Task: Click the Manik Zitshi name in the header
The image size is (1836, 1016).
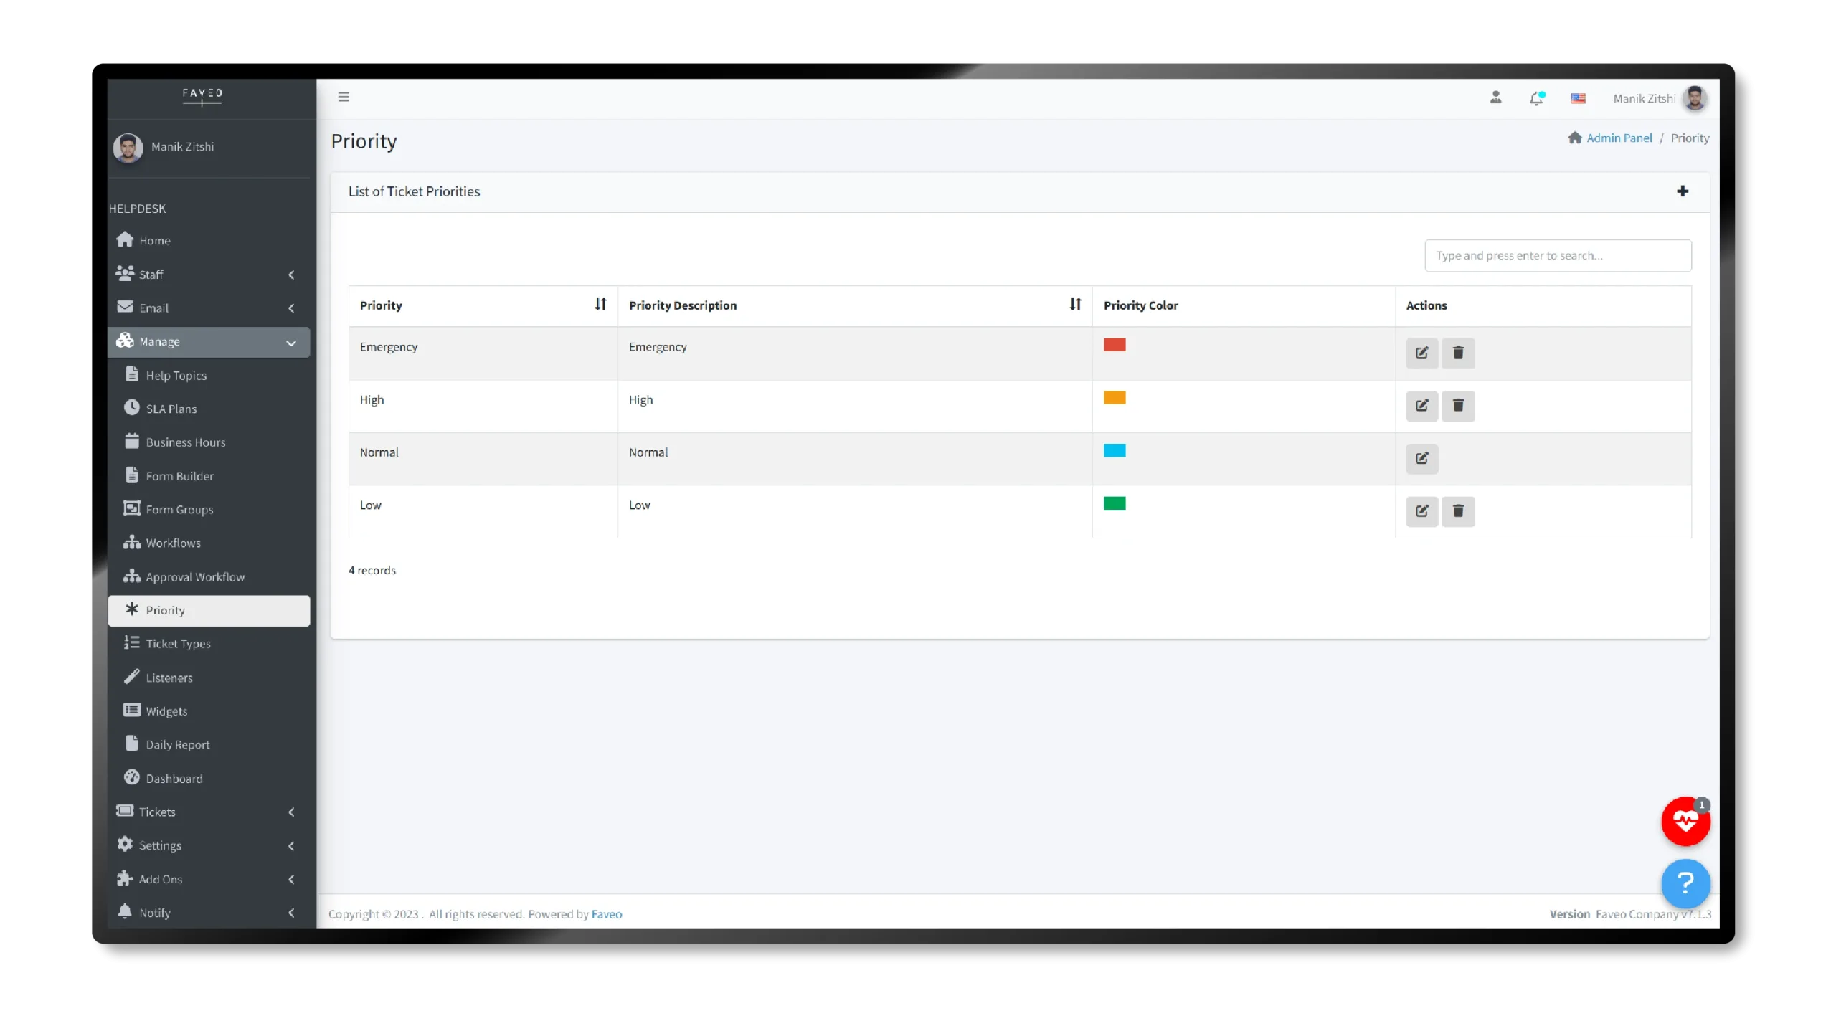Action: 1644,99
